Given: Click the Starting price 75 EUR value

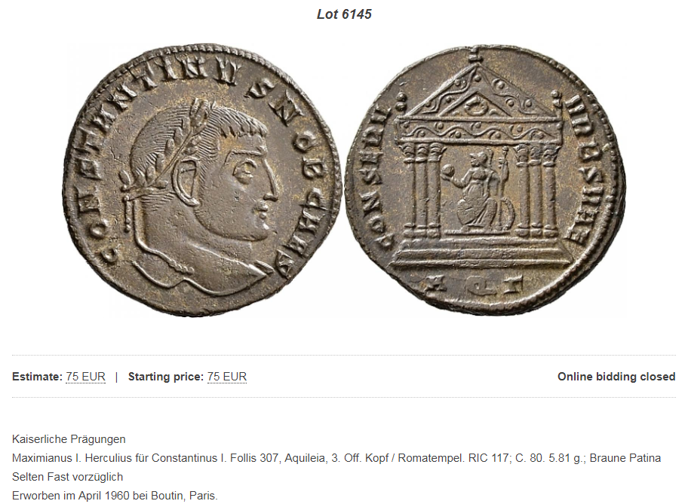Looking at the screenshot, I should [x=227, y=377].
